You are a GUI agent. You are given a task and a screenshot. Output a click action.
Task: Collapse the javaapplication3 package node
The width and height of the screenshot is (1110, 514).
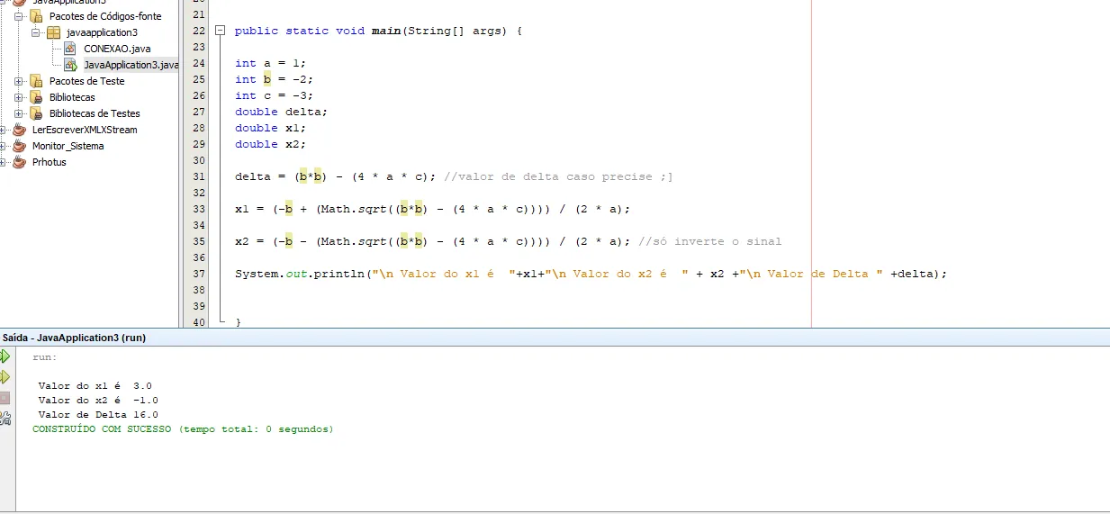(37, 32)
